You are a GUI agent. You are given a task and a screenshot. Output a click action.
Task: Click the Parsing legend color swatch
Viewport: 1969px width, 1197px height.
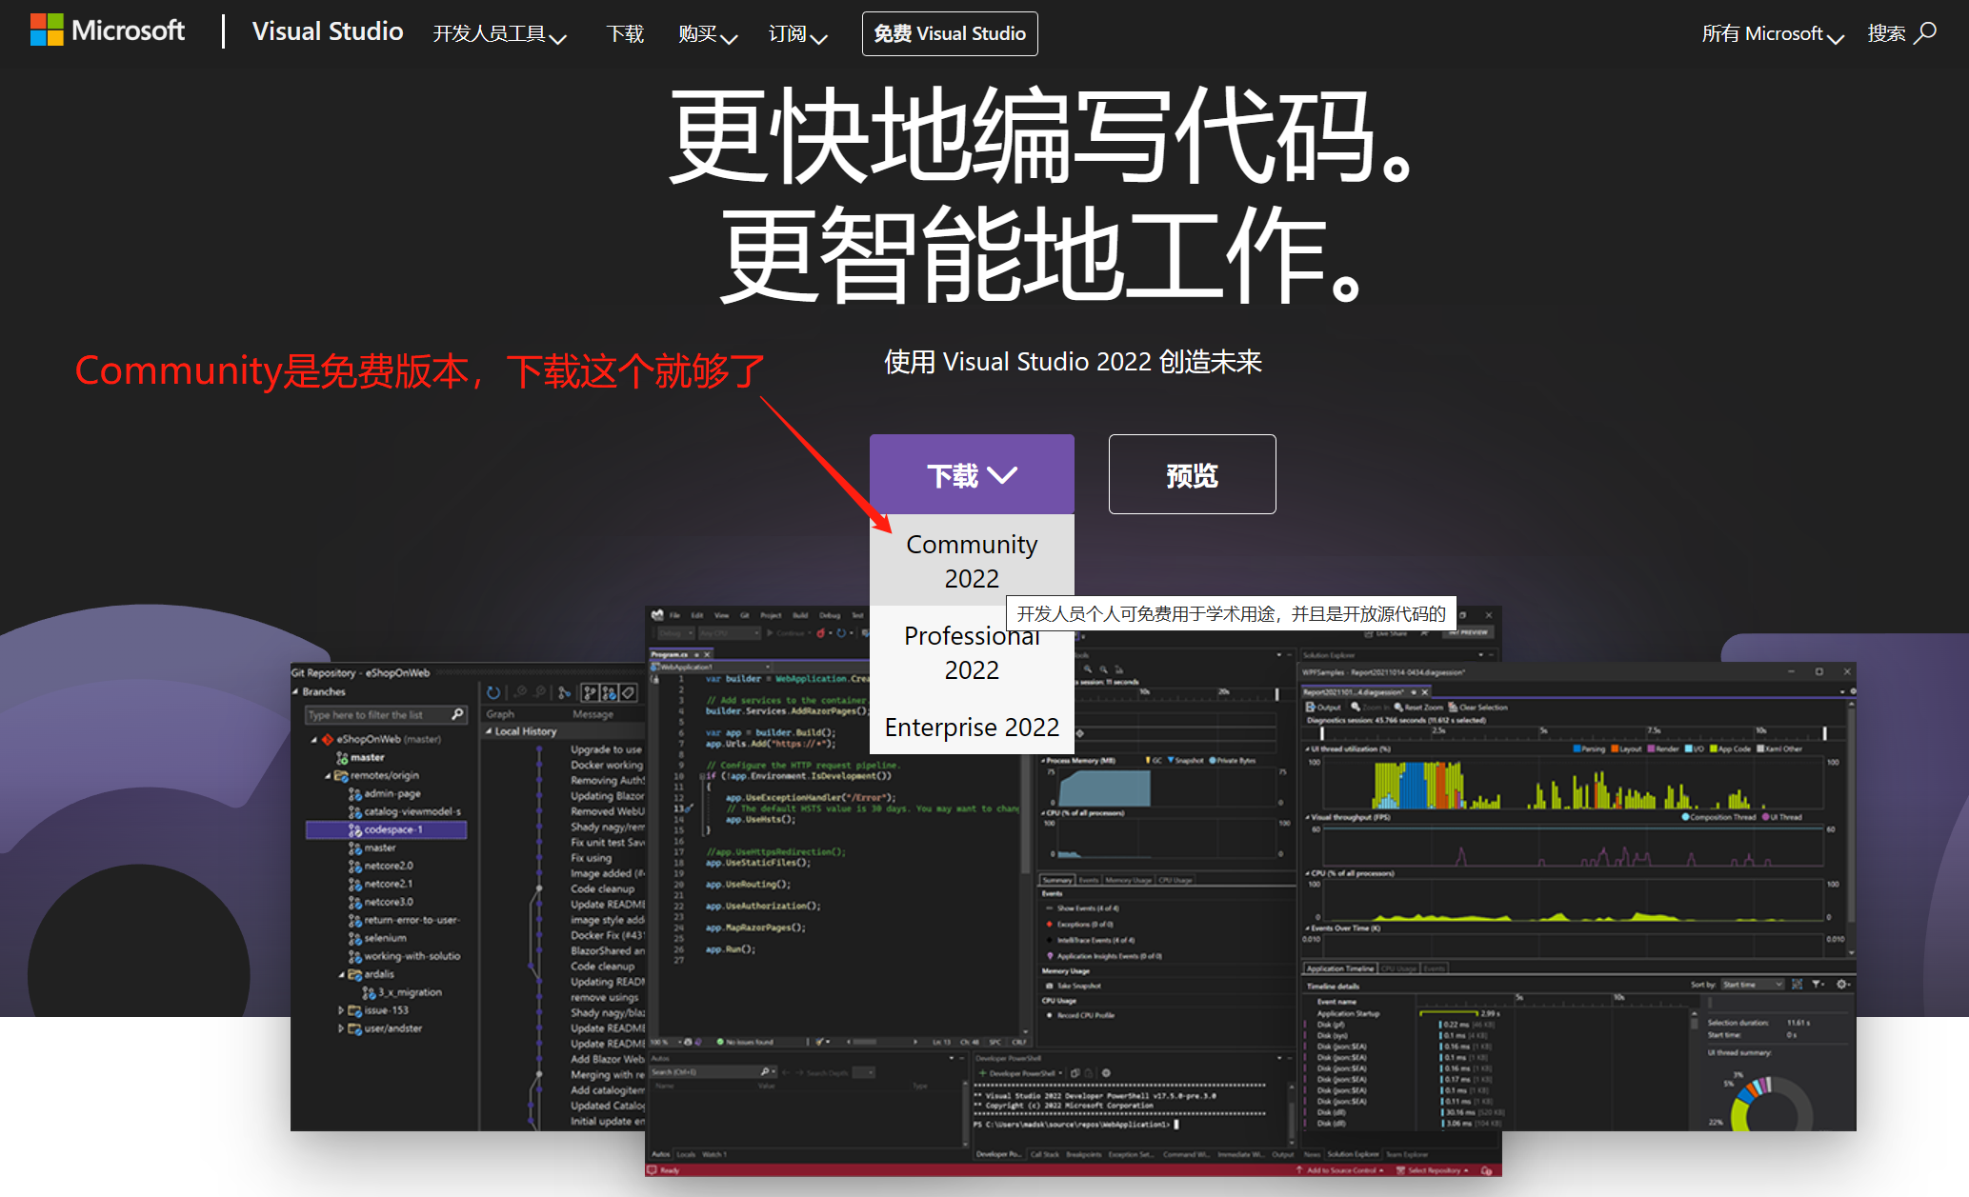click(x=1577, y=748)
